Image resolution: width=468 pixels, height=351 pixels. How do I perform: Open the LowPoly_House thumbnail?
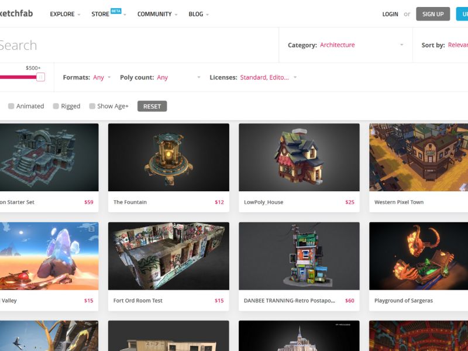click(x=299, y=157)
